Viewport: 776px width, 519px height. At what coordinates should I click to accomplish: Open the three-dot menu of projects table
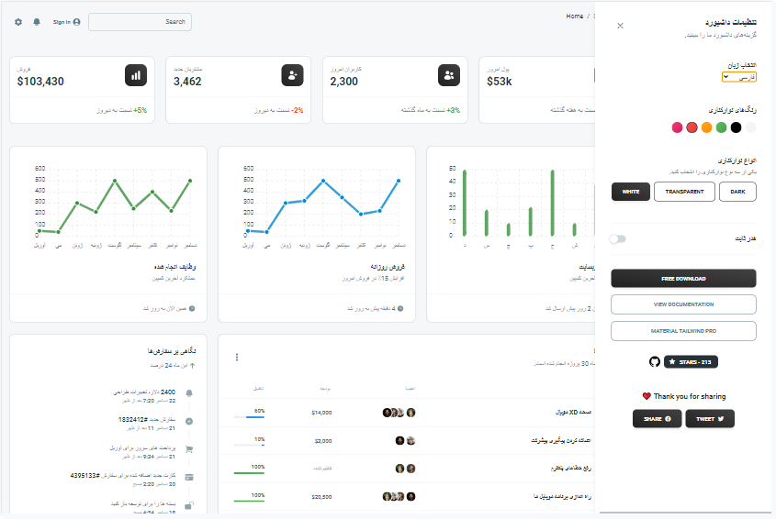[237, 357]
